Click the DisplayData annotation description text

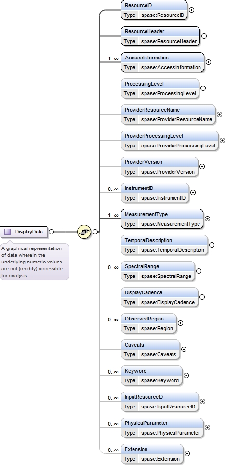[x=32, y=262]
